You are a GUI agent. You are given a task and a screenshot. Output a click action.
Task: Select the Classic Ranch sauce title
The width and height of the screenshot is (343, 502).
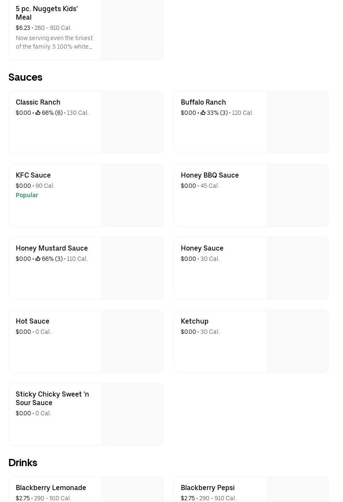pyautogui.click(x=38, y=102)
